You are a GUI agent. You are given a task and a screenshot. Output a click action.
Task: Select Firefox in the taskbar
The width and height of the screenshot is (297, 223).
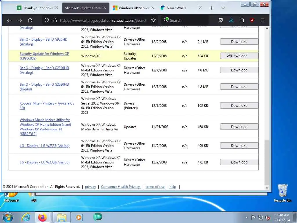tap(42, 217)
